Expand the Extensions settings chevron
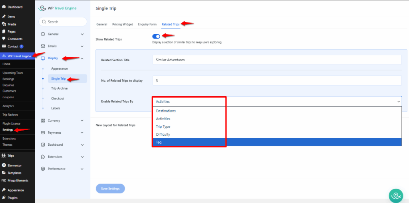Image resolution: width=409 pixels, height=203 pixels. coord(82,157)
